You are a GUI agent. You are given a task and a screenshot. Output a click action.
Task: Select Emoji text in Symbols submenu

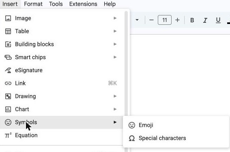[x=146, y=125]
